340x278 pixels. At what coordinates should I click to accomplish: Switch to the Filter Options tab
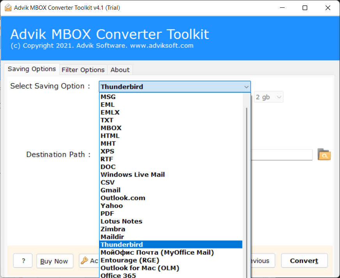(83, 70)
